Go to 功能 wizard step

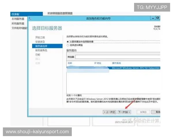click(x=38, y=55)
